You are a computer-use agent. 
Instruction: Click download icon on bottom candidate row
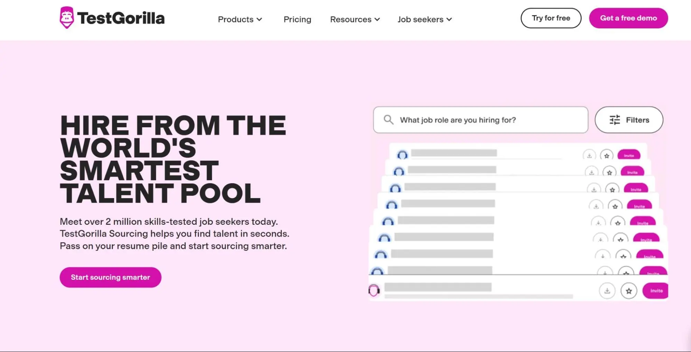click(x=606, y=290)
